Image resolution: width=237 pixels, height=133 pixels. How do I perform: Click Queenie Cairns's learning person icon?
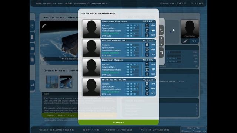147,74
